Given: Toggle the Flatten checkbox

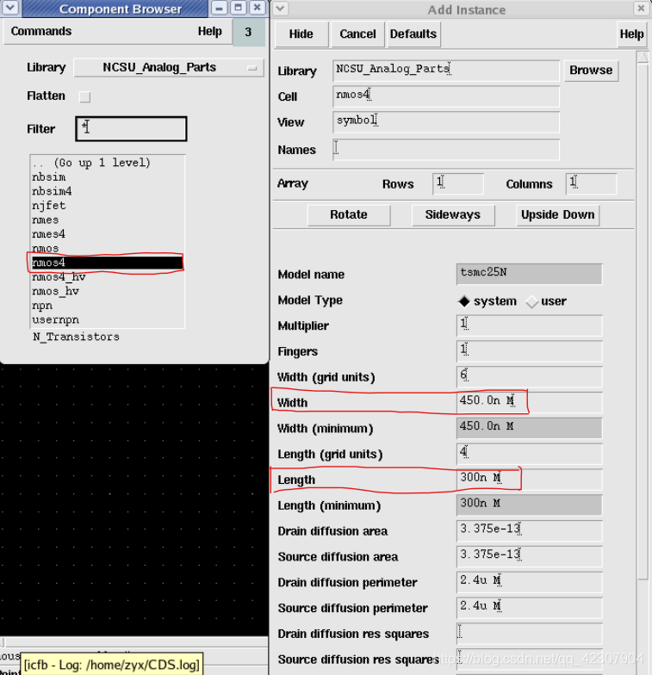Looking at the screenshot, I should 84,96.
